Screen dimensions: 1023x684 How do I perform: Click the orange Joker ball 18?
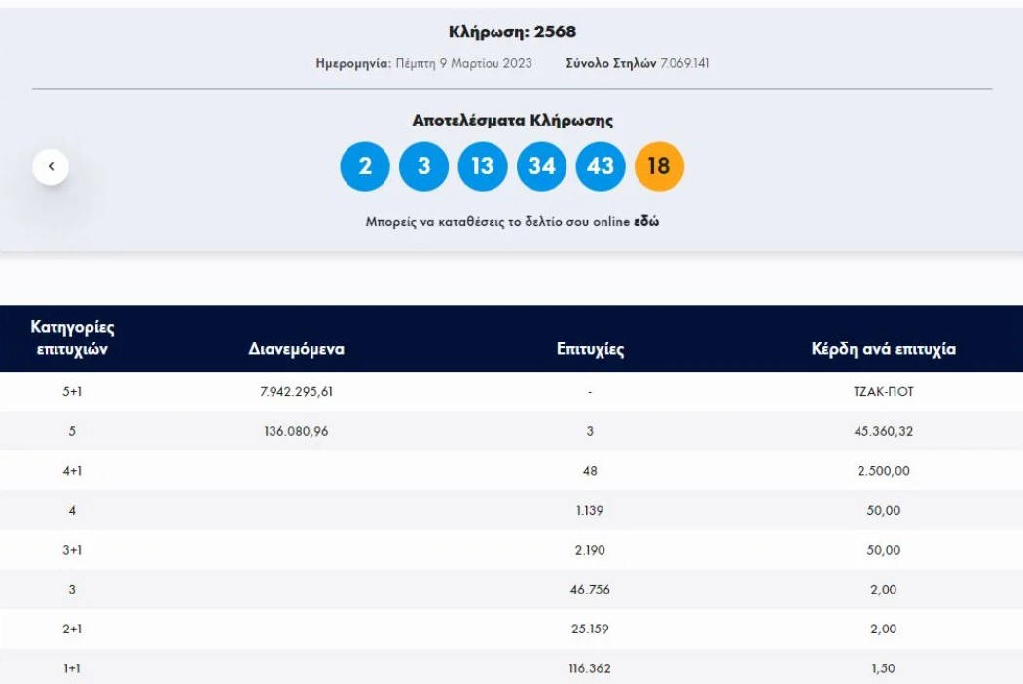(x=659, y=166)
